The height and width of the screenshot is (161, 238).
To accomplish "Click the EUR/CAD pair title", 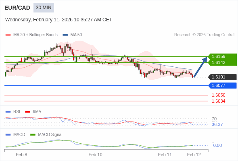I will (17, 8).
